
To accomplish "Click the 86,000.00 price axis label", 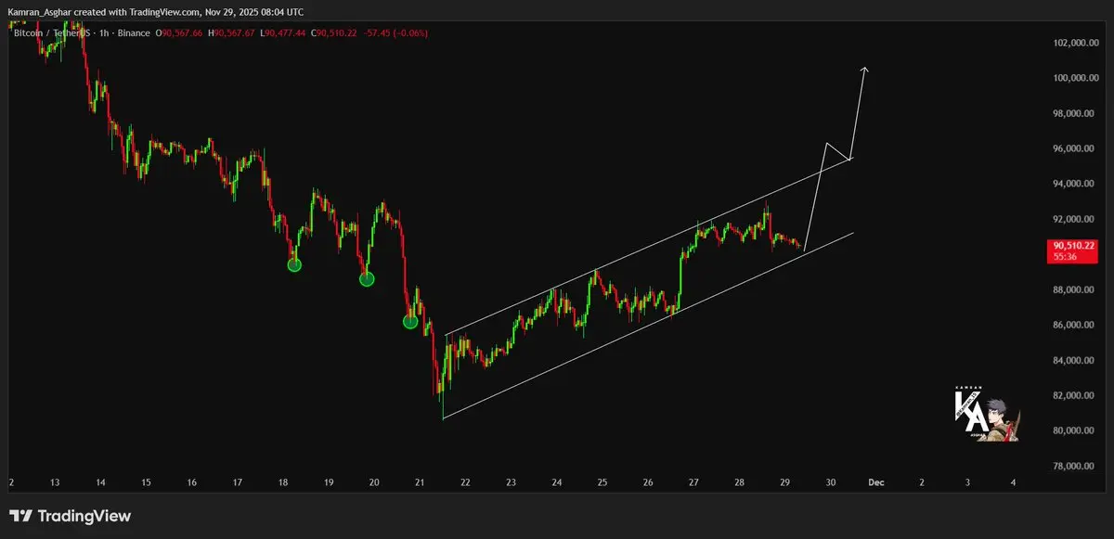I will click(1072, 326).
